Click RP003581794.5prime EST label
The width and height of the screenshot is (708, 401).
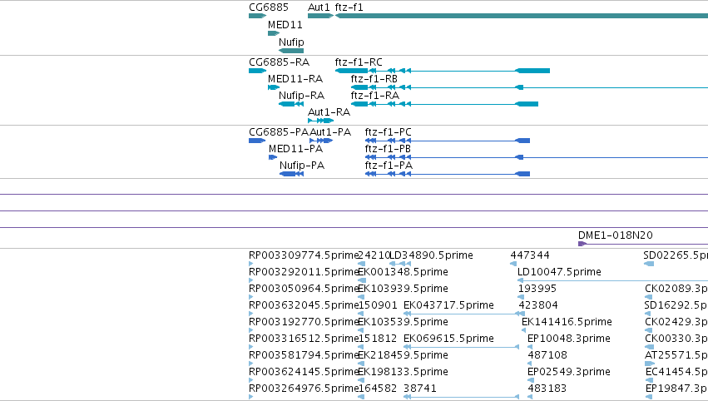click(x=304, y=355)
